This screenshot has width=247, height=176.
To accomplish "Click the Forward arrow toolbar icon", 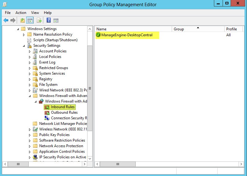I will click(13, 20).
